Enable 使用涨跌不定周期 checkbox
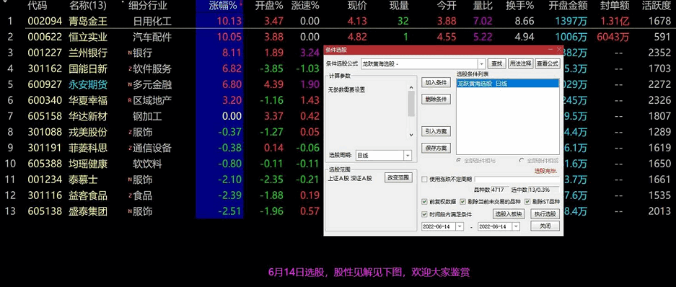 (425, 180)
